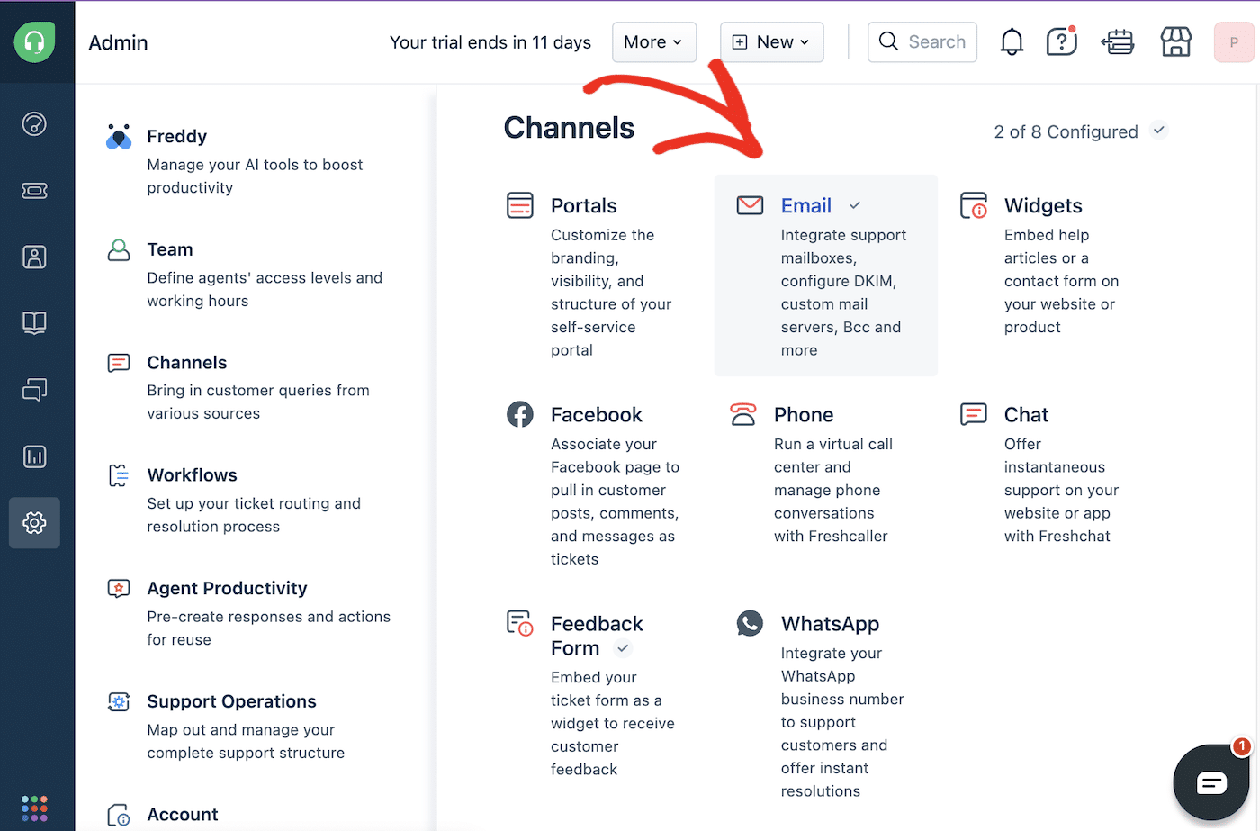This screenshot has height=831, width=1260.
Task: Select the Channels admin menu item
Action: pos(187,362)
